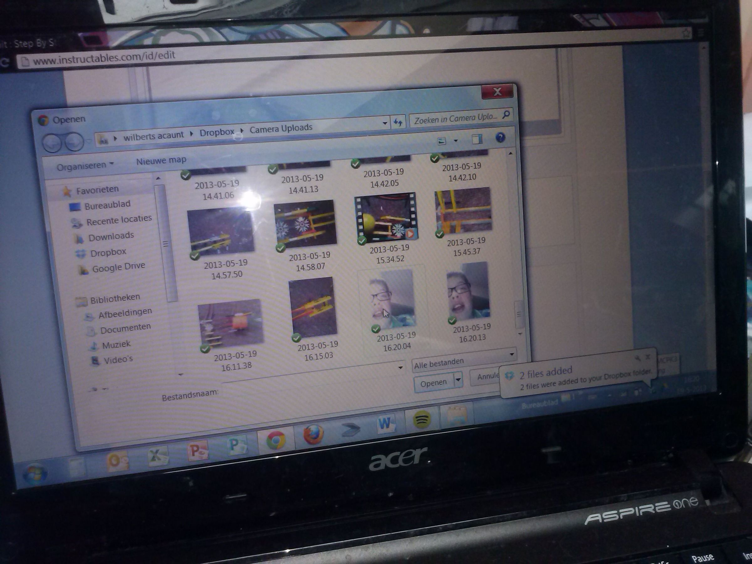Click the refresh arrows beside address bar
Viewport: 752px width, 564px height.
pyautogui.click(x=398, y=123)
